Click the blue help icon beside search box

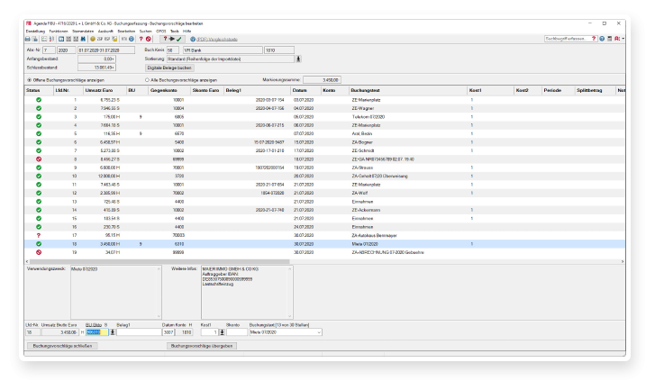[x=602, y=39]
